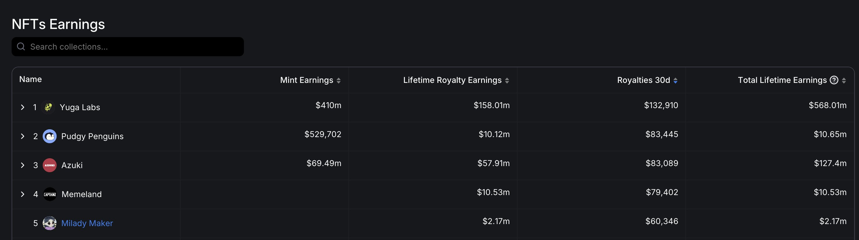Sort by Total Lifetime Earnings arrows

click(x=844, y=81)
